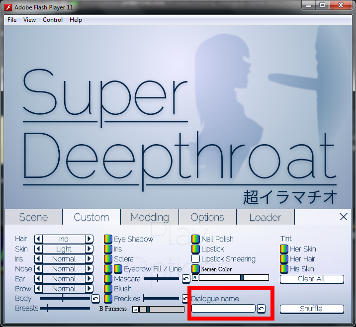Viewport: 356px width, 327px height.
Task: Select previous Skin tone arrow
Action: click(38, 249)
